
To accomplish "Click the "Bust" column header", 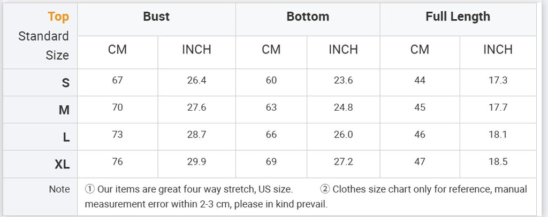I will (x=156, y=17).
